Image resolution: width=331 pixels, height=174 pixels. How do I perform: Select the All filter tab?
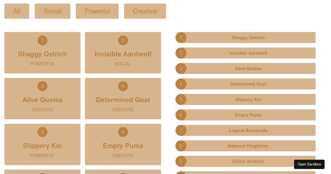click(17, 11)
